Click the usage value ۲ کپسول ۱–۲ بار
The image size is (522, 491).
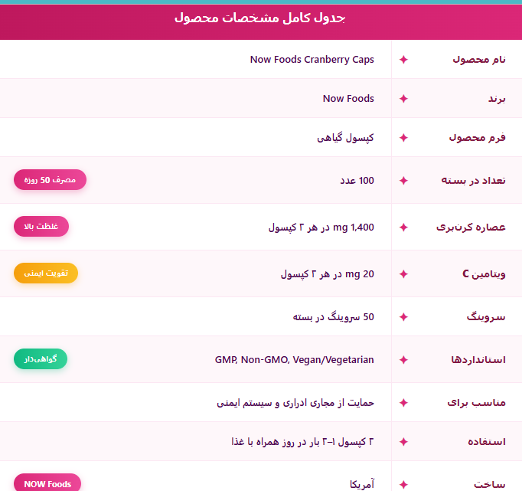(302, 442)
